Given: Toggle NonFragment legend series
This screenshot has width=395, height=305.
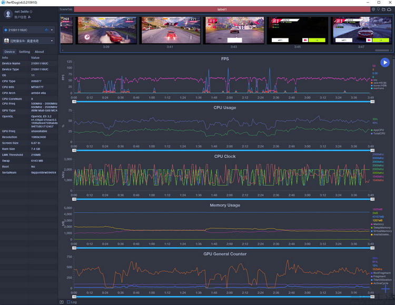Looking at the screenshot, I should click(381, 273).
